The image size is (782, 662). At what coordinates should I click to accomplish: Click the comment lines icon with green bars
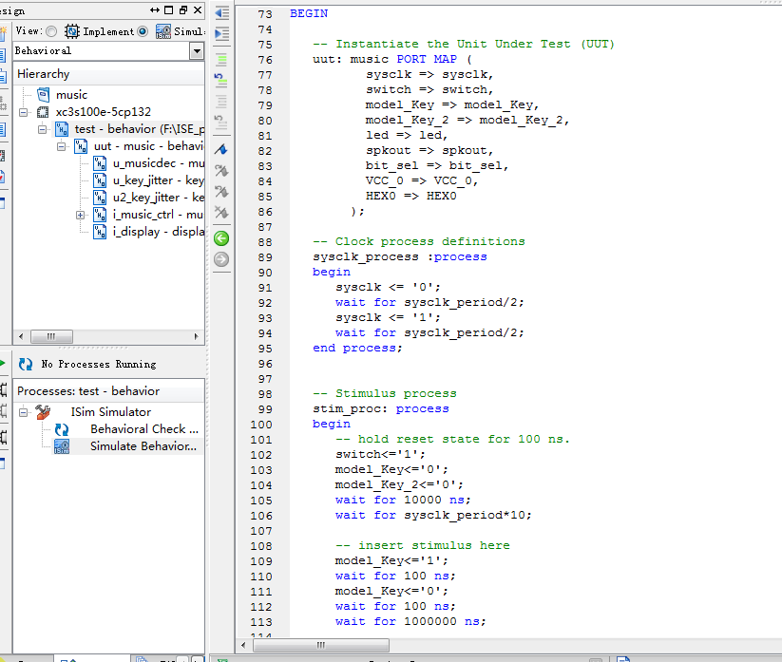tap(221, 58)
